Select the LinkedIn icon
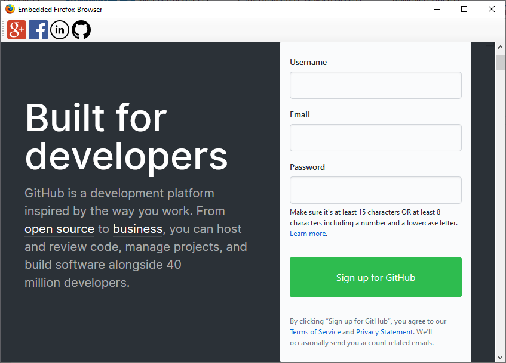The image size is (506, 363). [x=59, y=29]
